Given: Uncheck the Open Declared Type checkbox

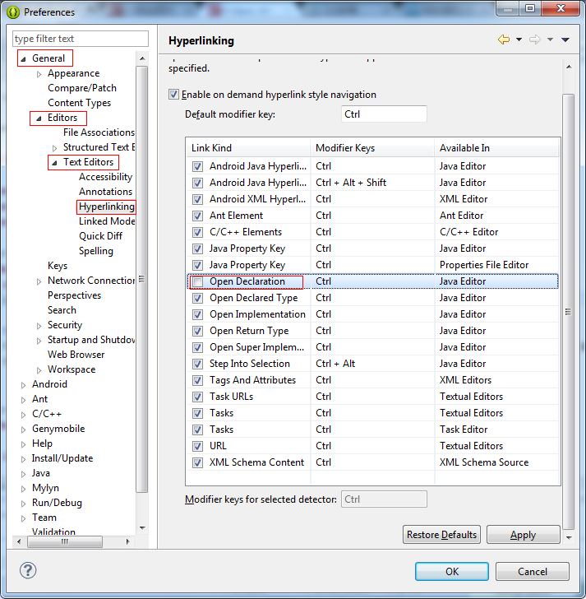Looking at the screenshot, I should coord(197,299).
